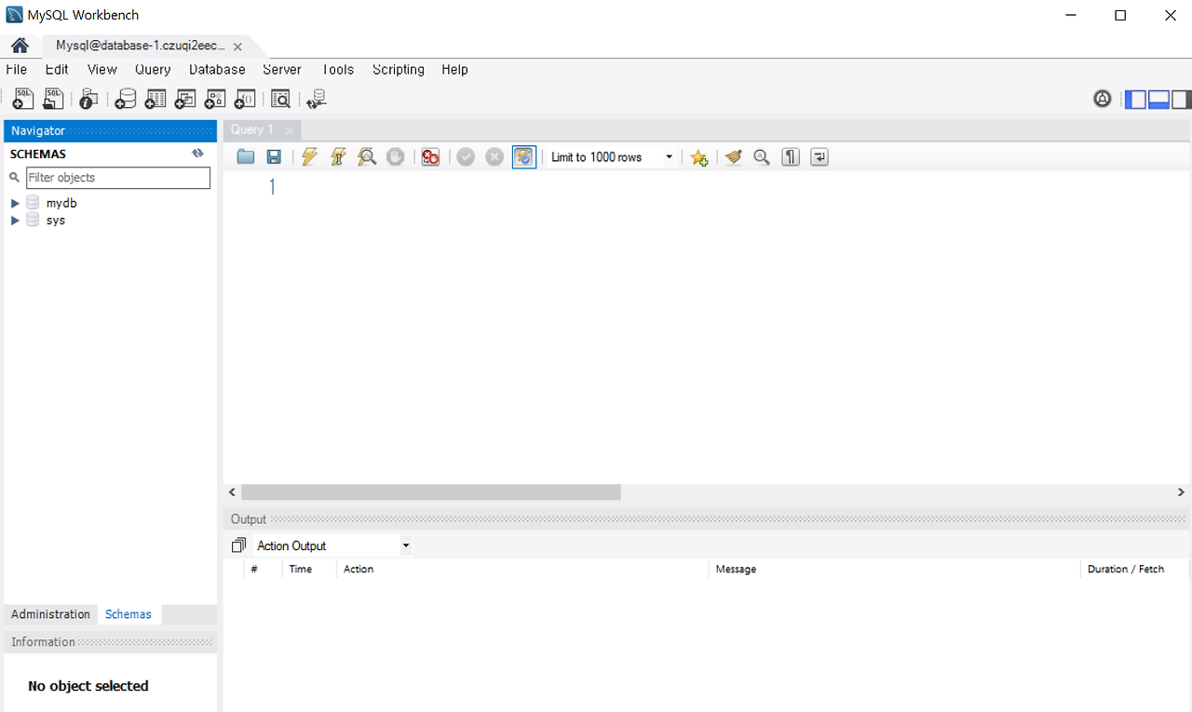This screenshot has width=1192, height=712.
Task: Open the Server menu
Action: 282,70
